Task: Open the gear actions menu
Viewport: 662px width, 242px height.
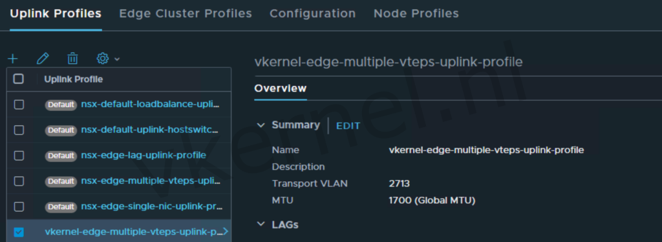Action: [x=103, y=59]
